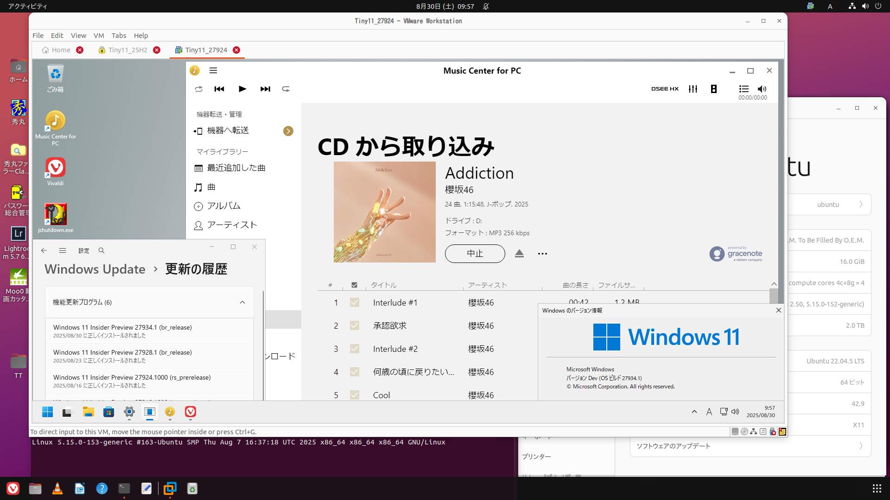Image resolution: width=890 pixels, height=500 pixels.
Task: Close the Tiny11_27924 tab
Action: pos(236,50)
